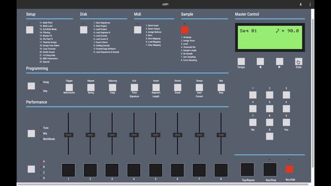Hit drum pad 6

pyautogui.click(x=177, y=170)
